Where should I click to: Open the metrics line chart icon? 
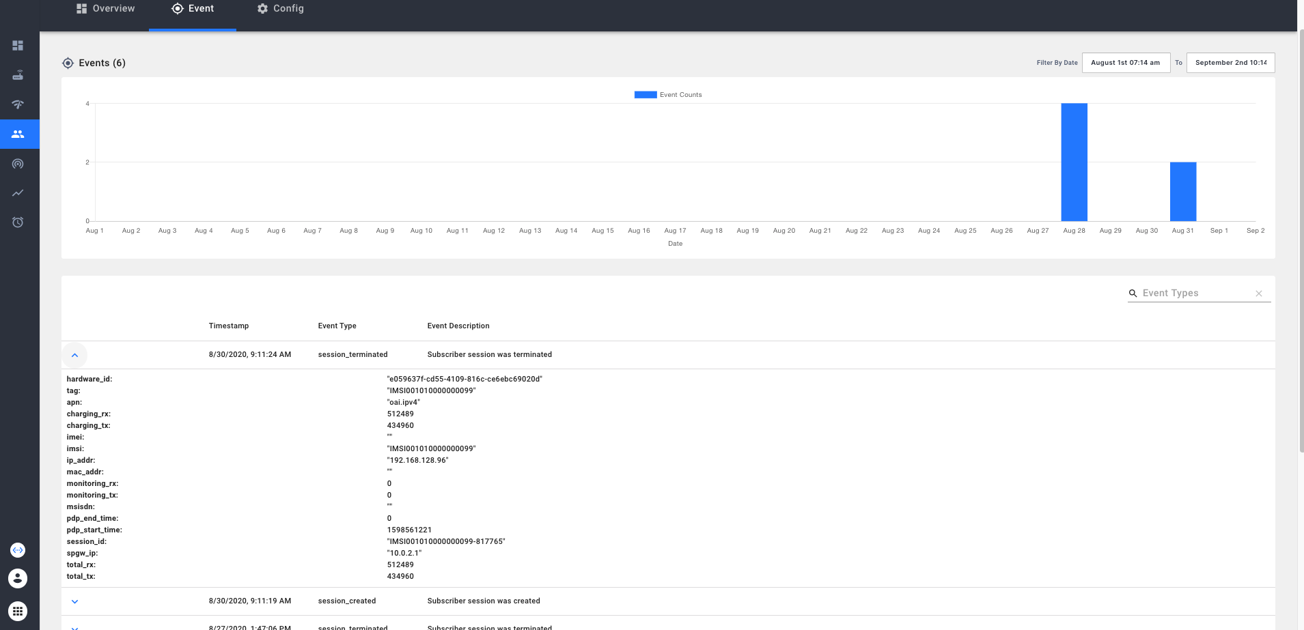click(18, 193)
